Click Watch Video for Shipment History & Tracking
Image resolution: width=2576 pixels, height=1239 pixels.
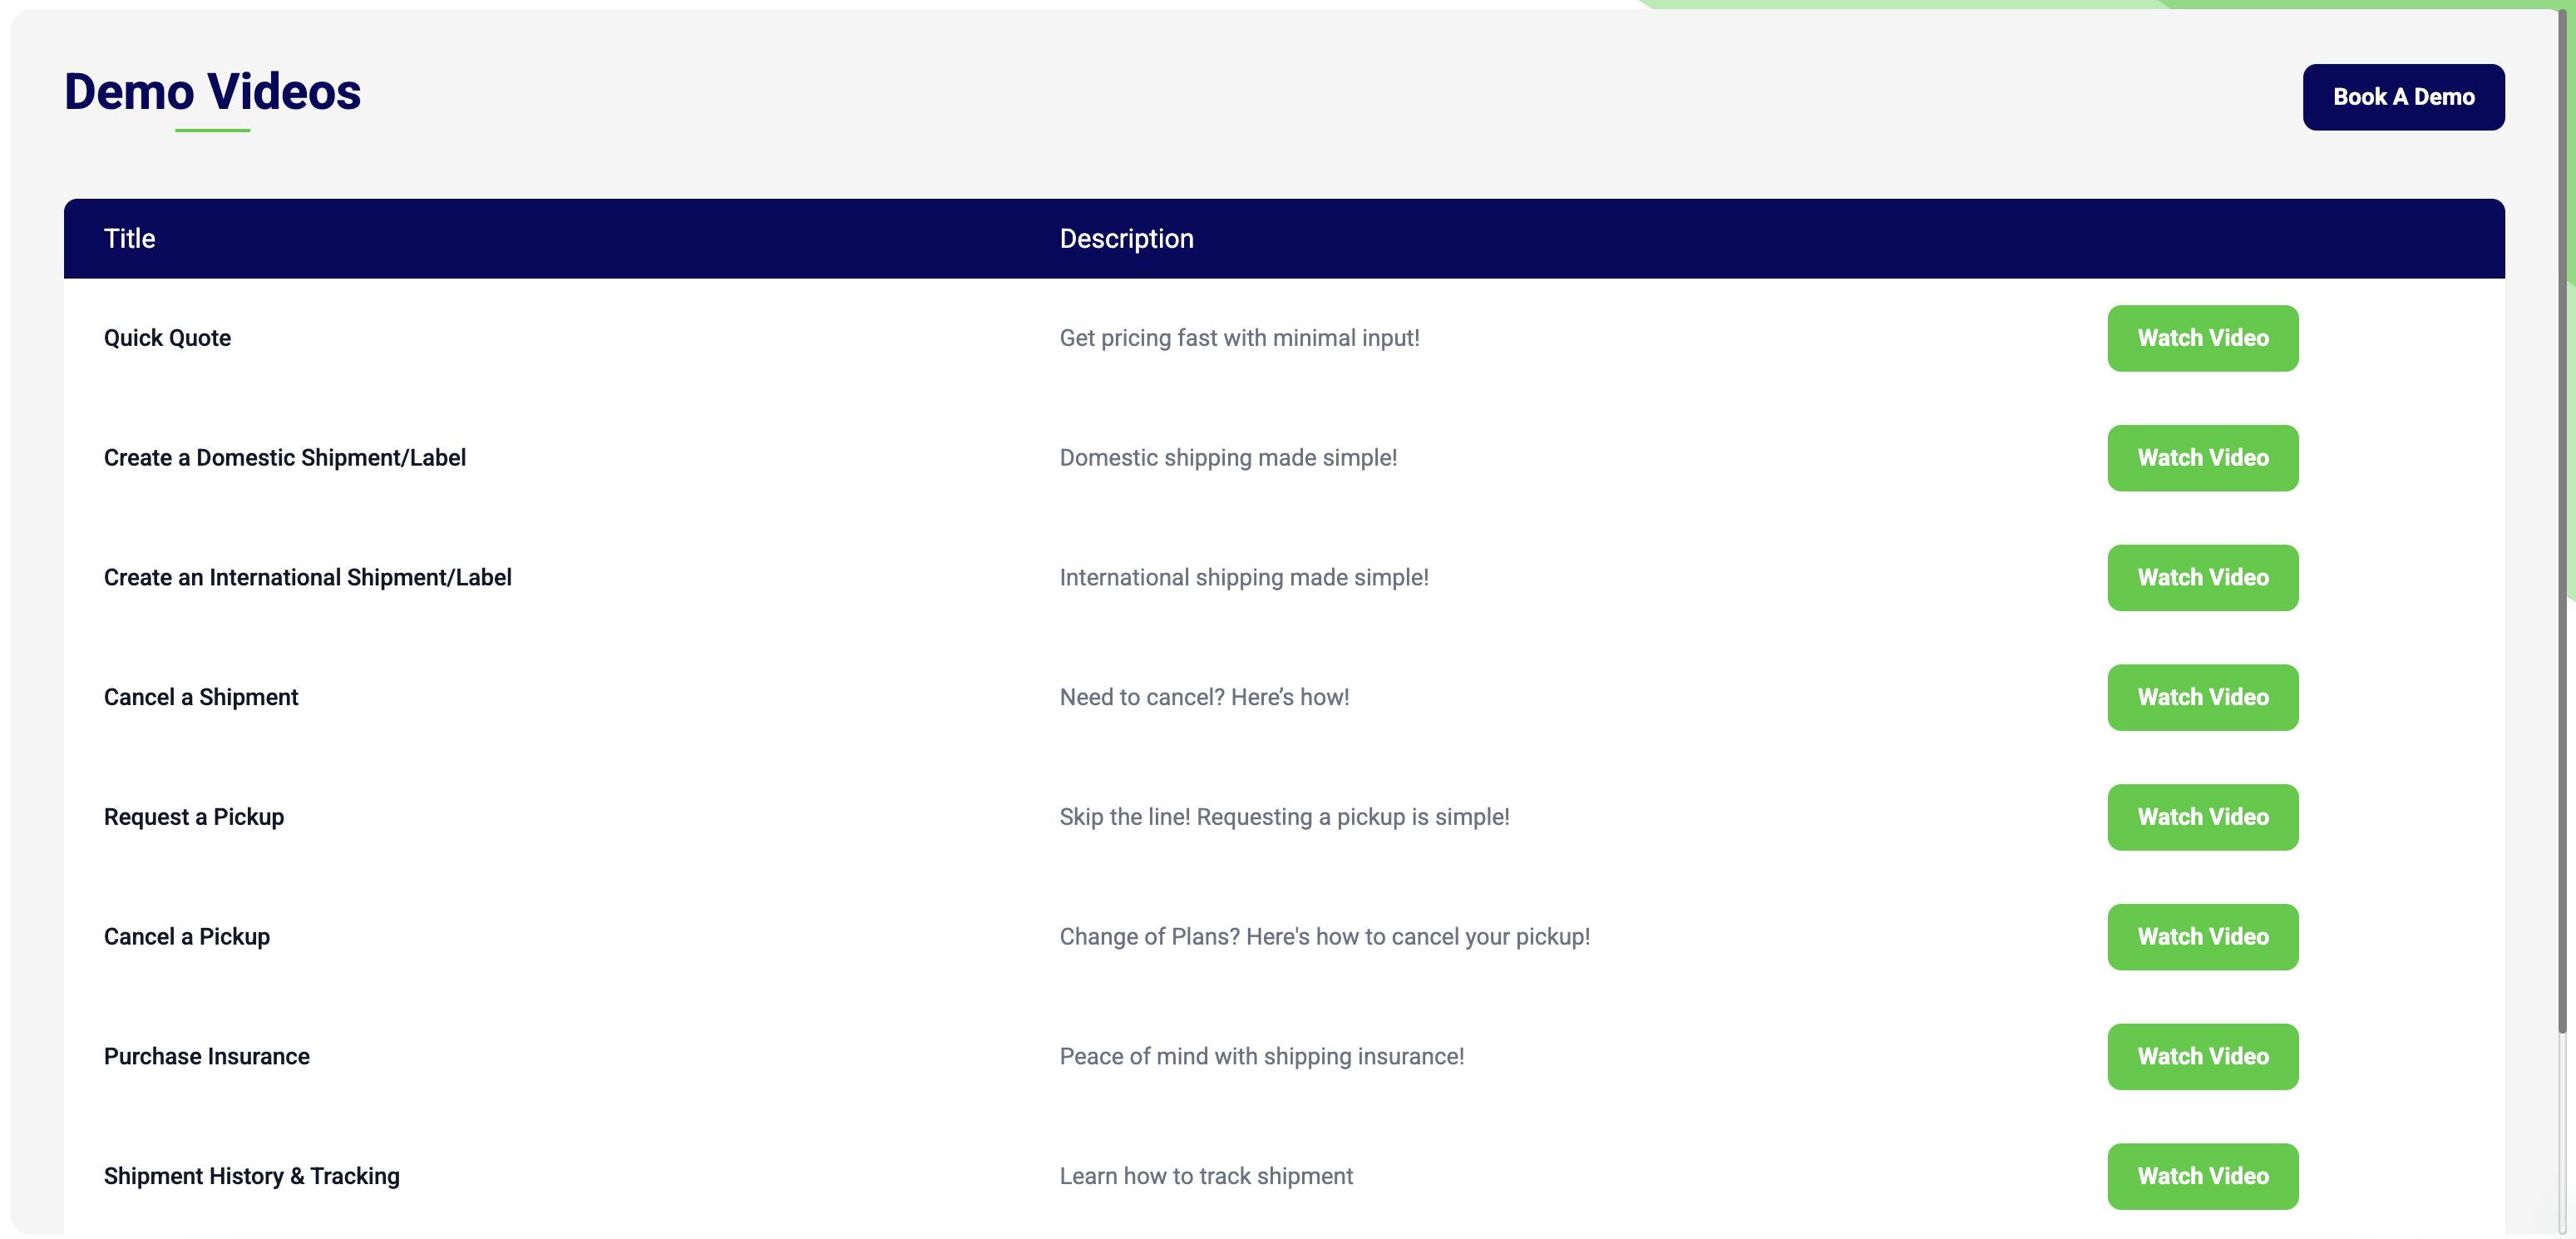[2203, 1176]
